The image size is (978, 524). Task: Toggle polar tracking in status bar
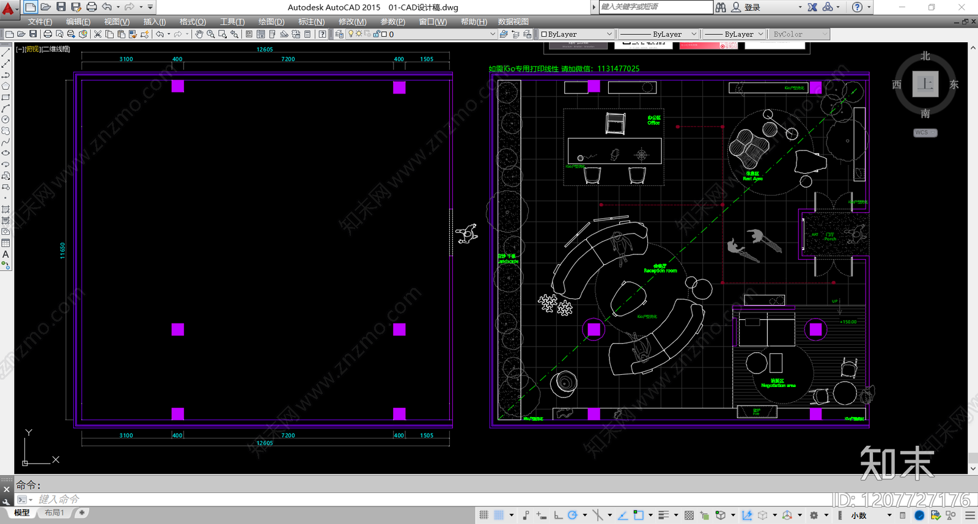point(573,515)
